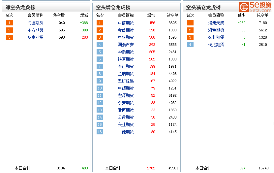The image size is (274, 173).
Task: Click 增加 column header in 空头增仓龙虎榜
Action: 151,16
